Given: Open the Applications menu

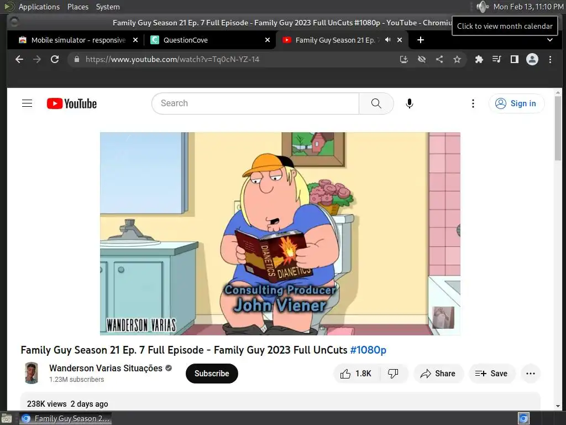Looking at the screenshot, I should click(39, 7).
